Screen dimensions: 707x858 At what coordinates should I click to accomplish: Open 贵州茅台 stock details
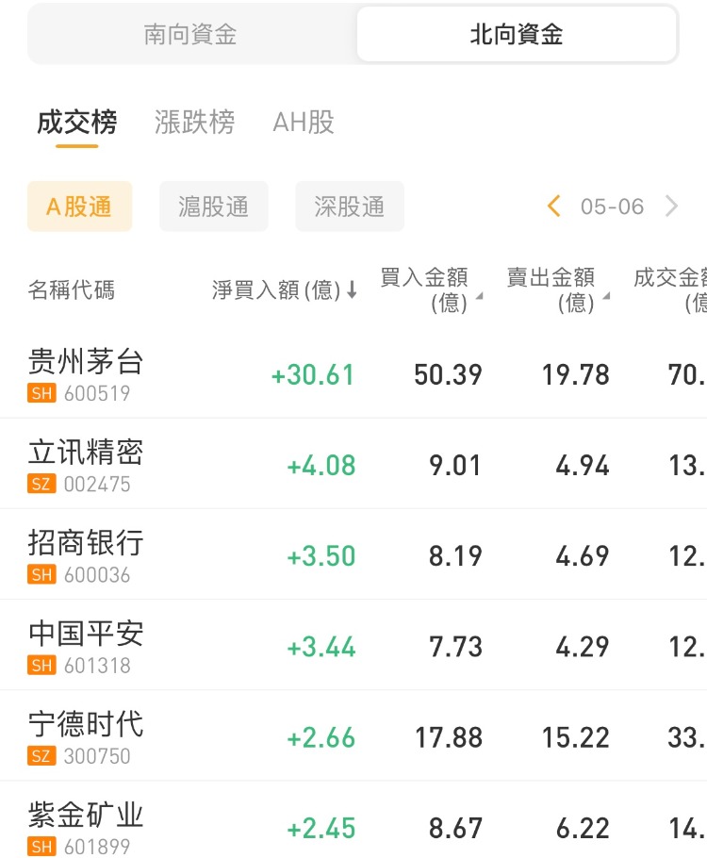(86, 361)
